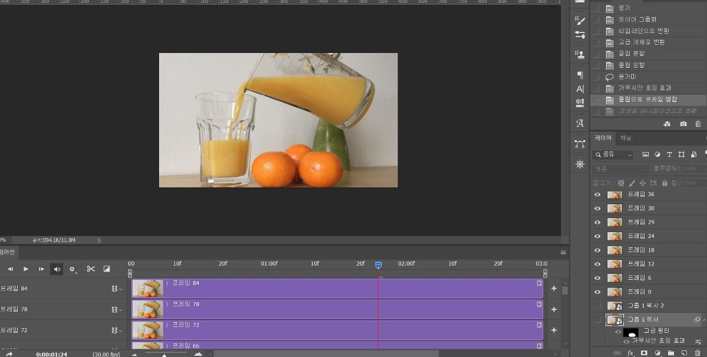The image size is (707, 357).
Task: Toggle timeline audio playback speaker
Action: click(x=57, y=269)
